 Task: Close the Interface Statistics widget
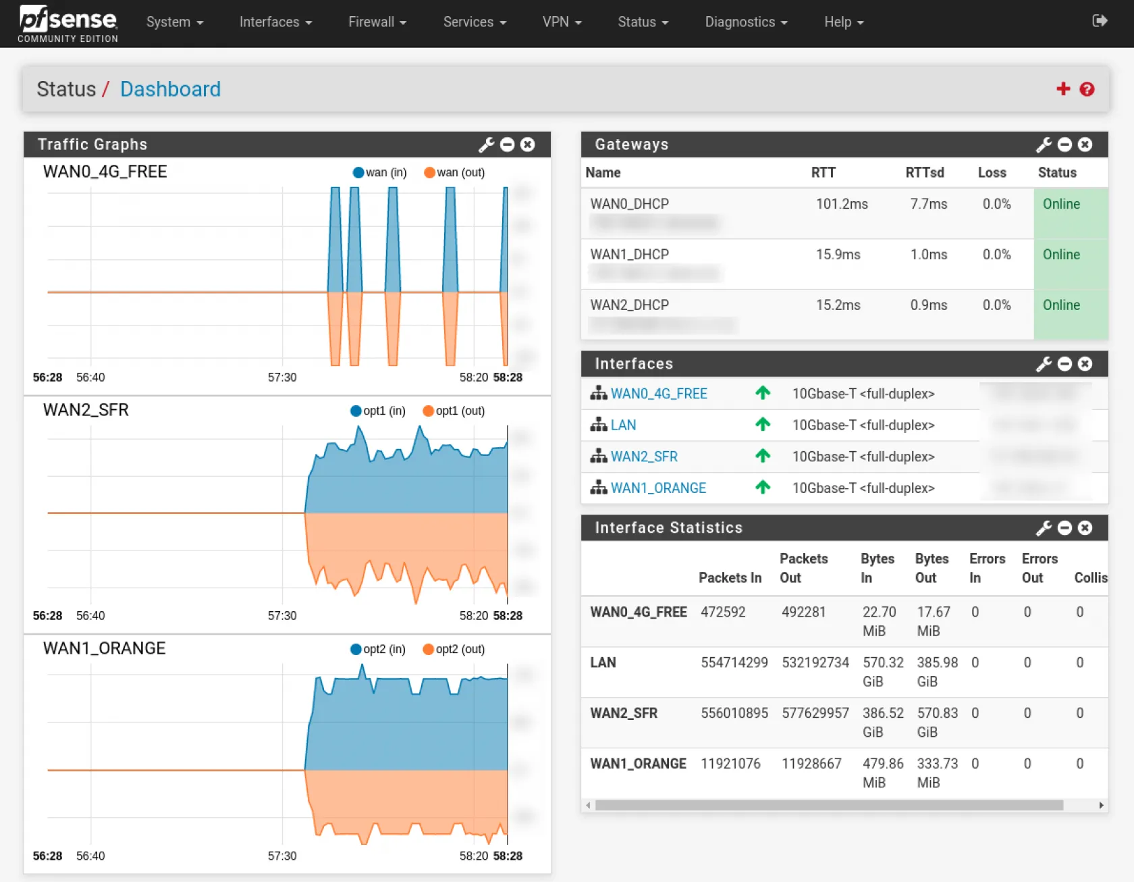(1085, 528)
